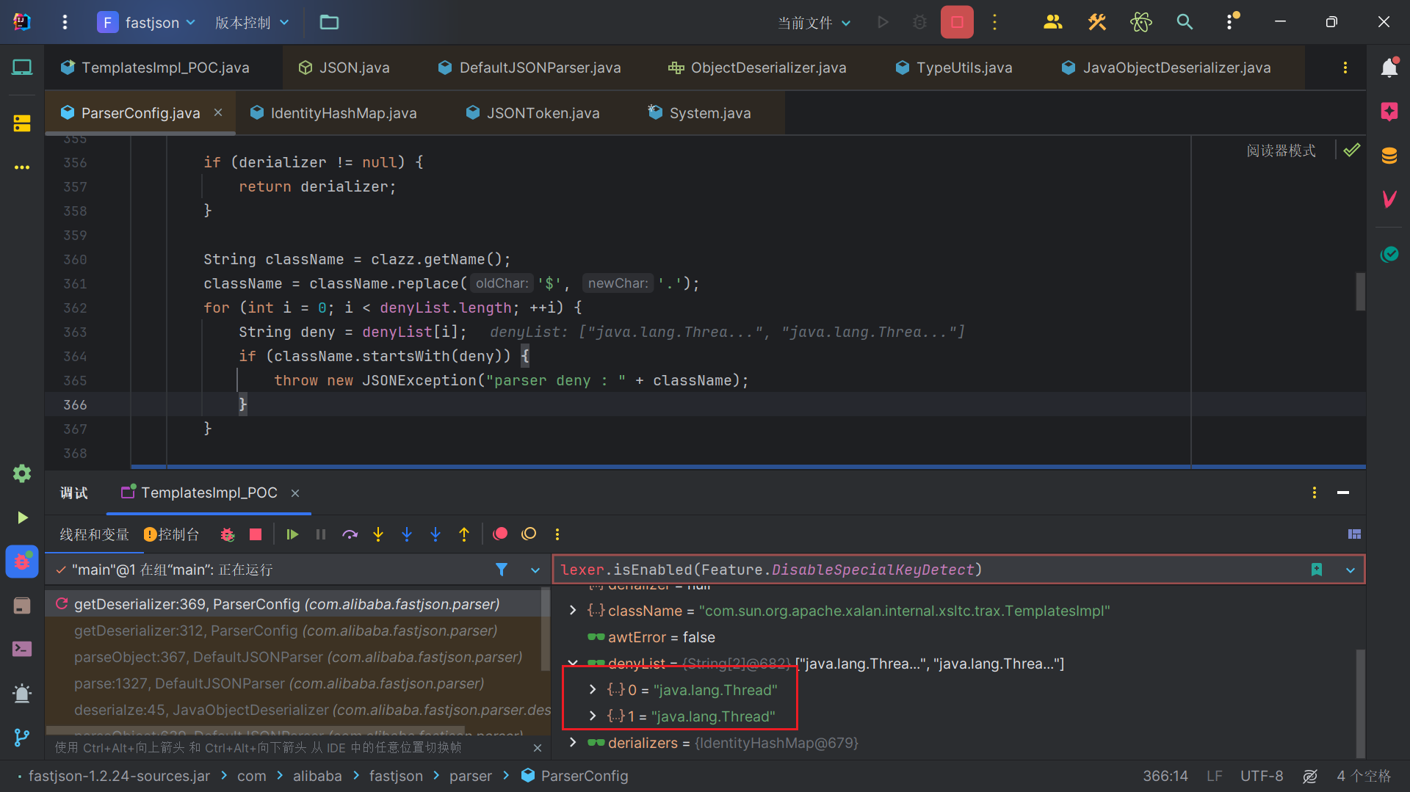Click the 4 个空格 indent setting
Image resolution: width=1410 pixels, height=792 pixels.
[x=1364, y=776]
